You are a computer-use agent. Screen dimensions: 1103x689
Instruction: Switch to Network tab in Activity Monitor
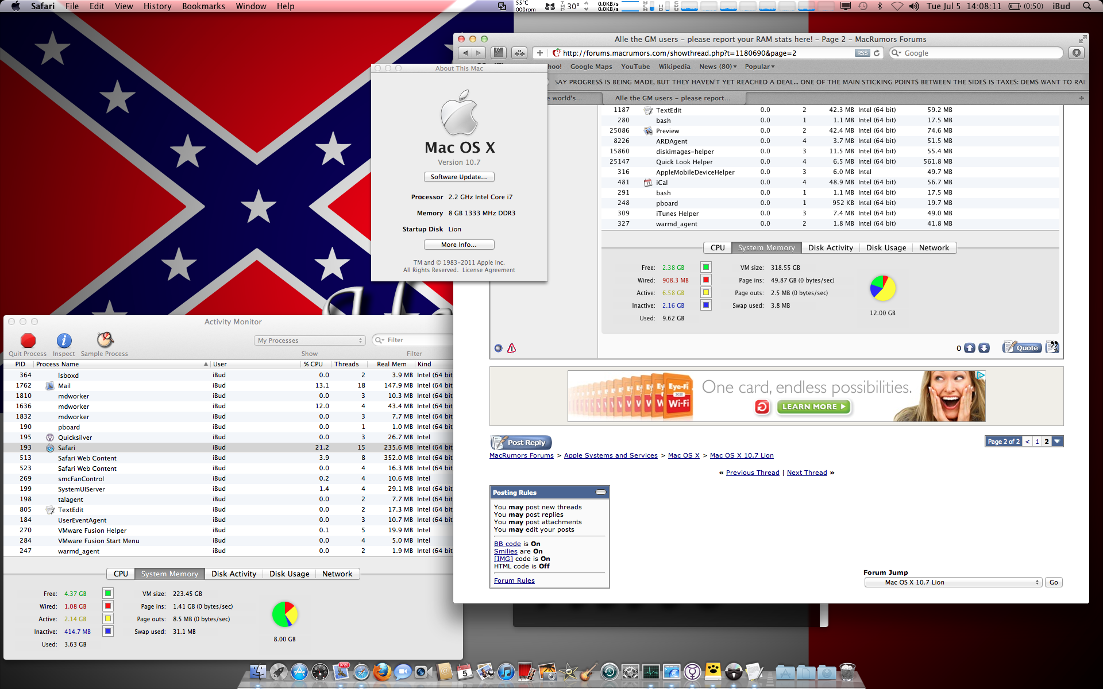click(x=337, y=574)
